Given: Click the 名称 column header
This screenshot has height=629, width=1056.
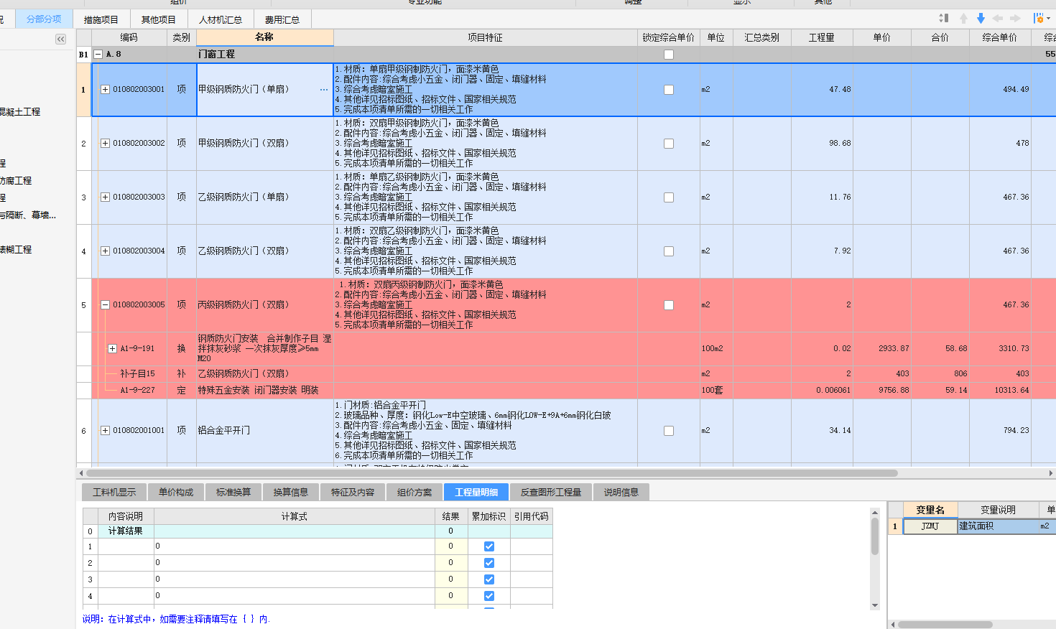Looking at the screenshot, I should pyautogui.click(x=264, y=37).
